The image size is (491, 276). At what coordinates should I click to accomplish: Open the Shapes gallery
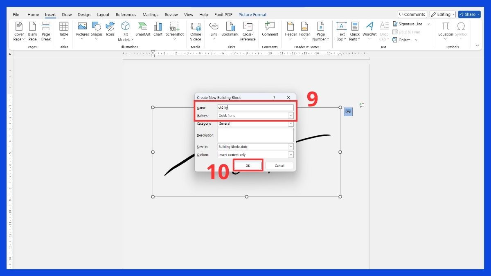tap(97, 31)
